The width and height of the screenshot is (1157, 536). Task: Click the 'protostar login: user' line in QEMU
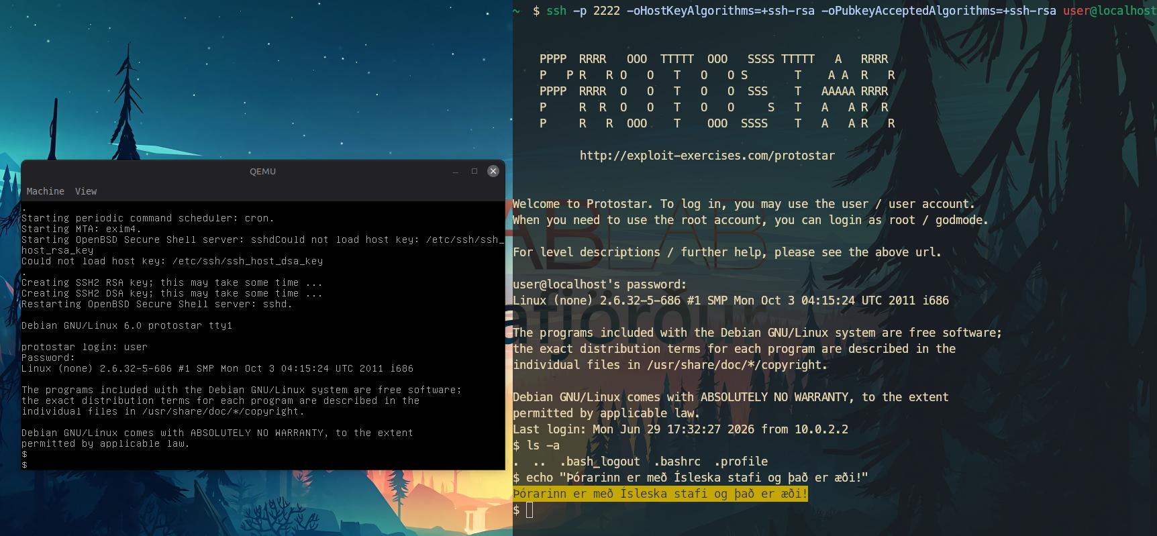click(85, 347)
